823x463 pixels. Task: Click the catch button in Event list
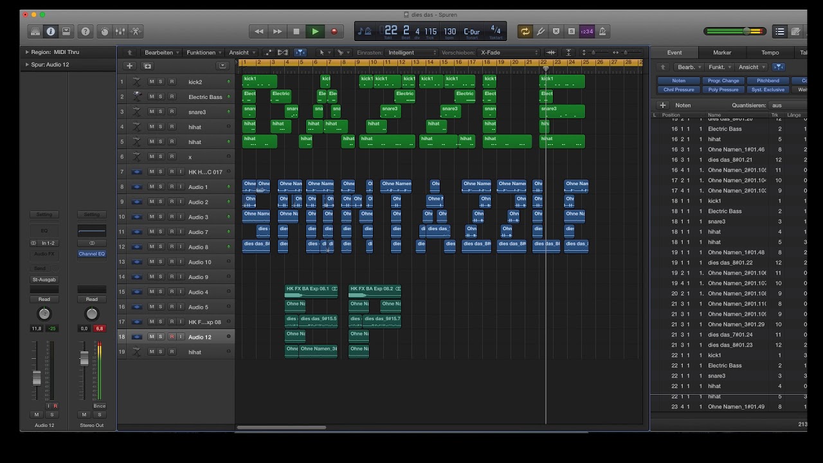point(778,67)
